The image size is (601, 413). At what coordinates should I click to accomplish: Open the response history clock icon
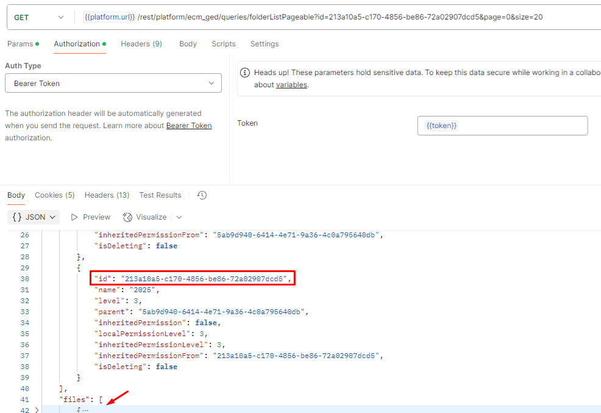coord(202,195)
